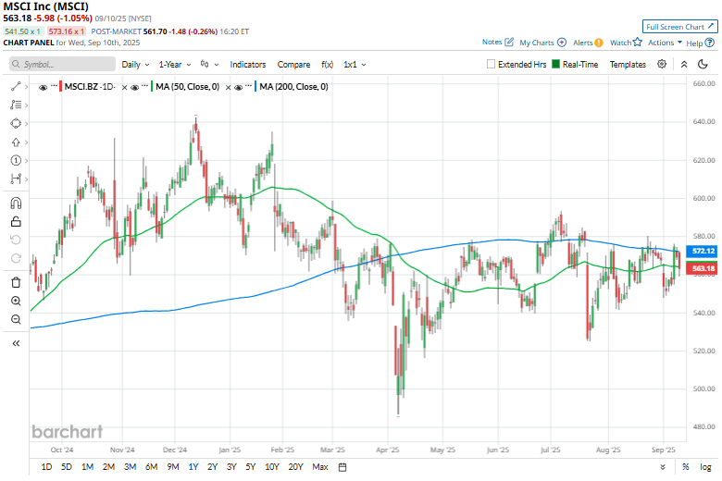Image resolution: width=722 pixels, height=481 pixels.
Task: Click the red MSCI.BZ color marker
Action: pyautogui.click(x=60, y=87)
